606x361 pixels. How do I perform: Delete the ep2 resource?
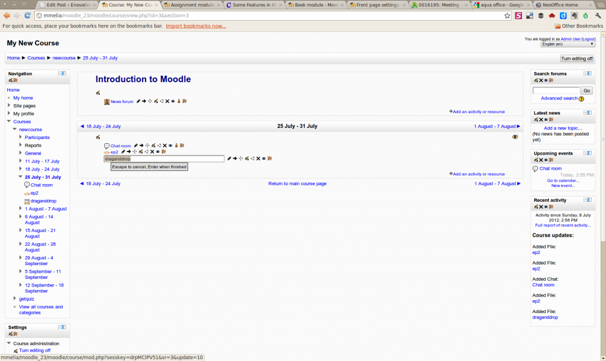152,152
